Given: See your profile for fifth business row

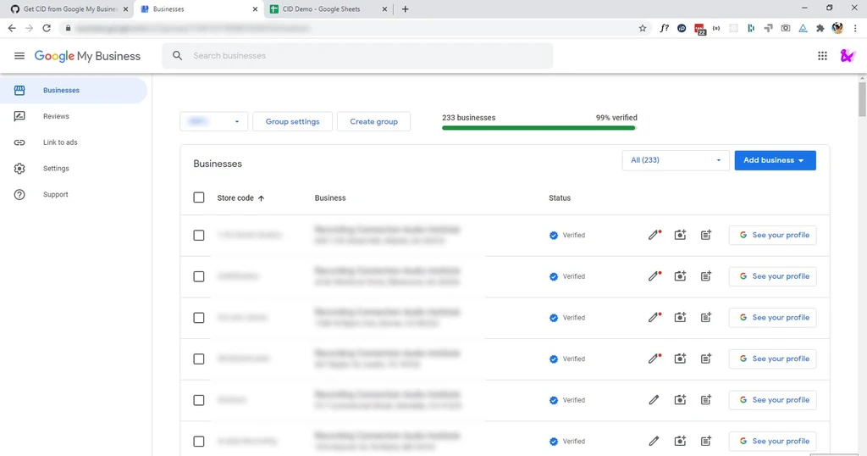Looking at the screenshot, I should (x=772, y=399).
